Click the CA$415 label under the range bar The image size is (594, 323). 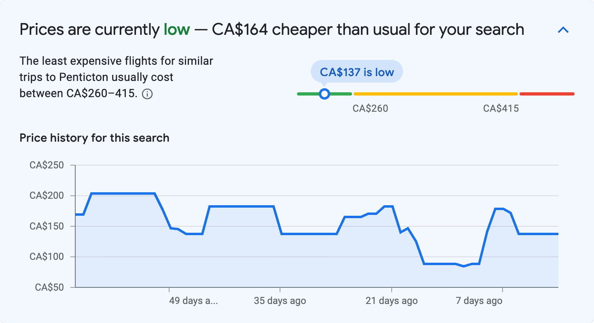[x=501, y=108]
